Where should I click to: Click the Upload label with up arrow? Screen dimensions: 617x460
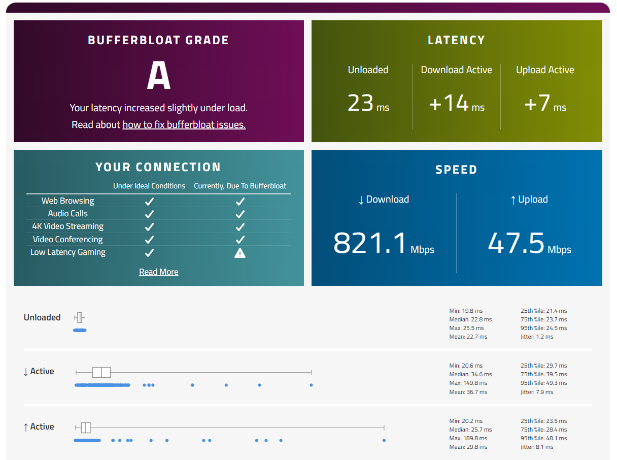coord(529,200)
